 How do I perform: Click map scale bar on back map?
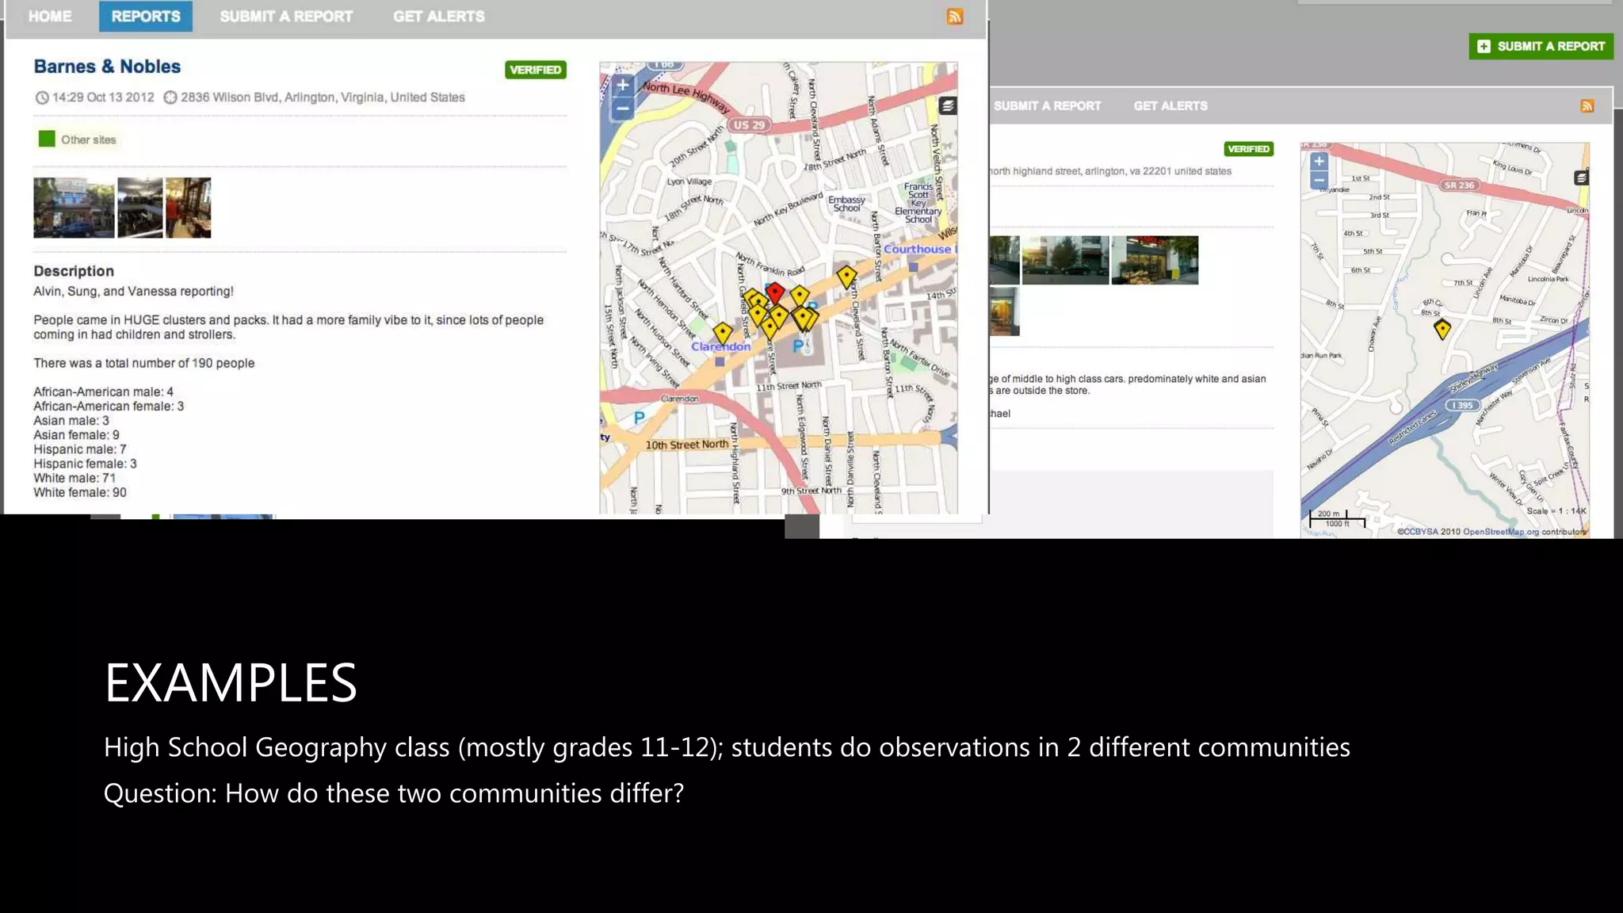[x=1337, y=519]
